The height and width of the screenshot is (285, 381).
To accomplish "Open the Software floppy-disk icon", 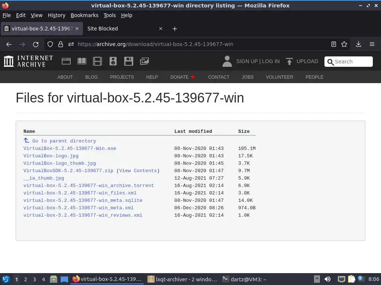I will tap(128, 61).
